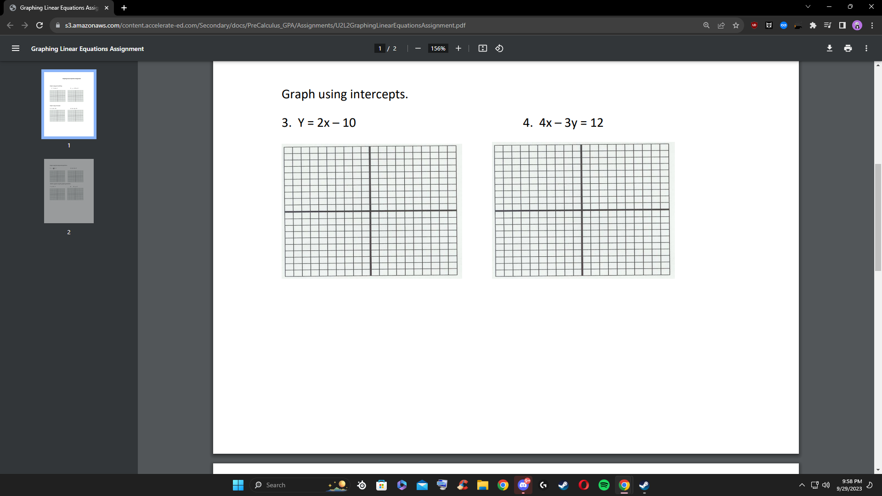This screenshot has height=496, width=882.
Task: Select the Graphing Linear Equations Assignment tab
Action: click(55, 7)
